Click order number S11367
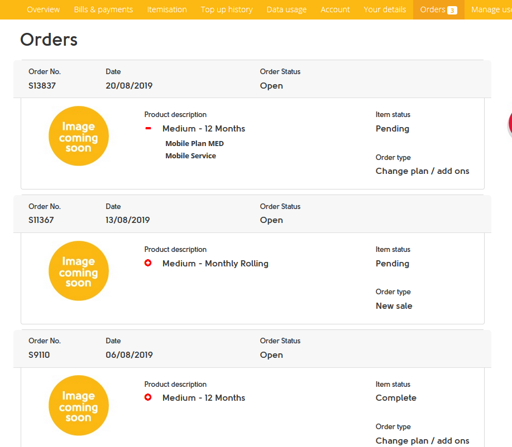This screenshot has height=447, width=512. [41, 220]
